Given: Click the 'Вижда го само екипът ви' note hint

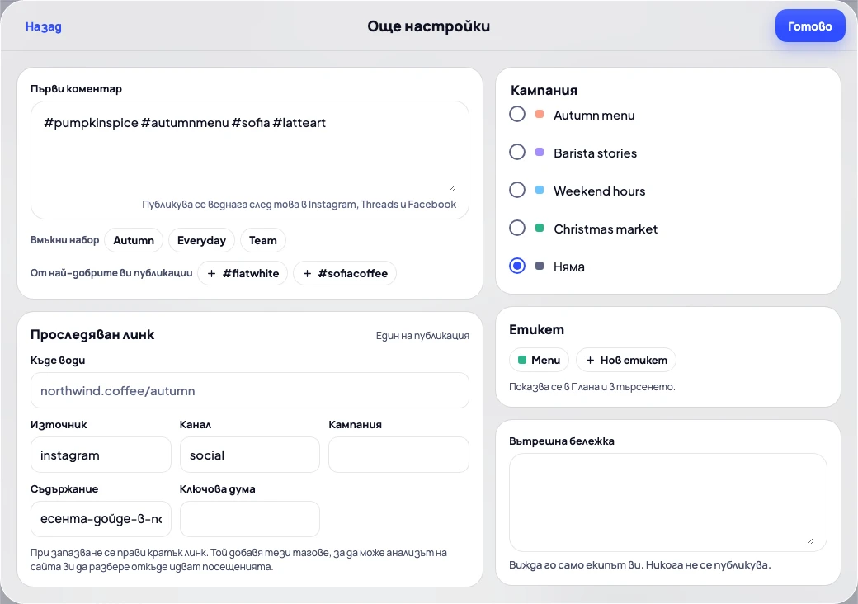Looking at the screenshot, I should tap(639, 564).
